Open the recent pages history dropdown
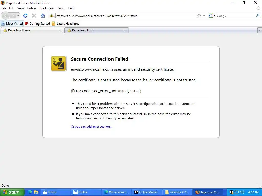 click(18, 16)
